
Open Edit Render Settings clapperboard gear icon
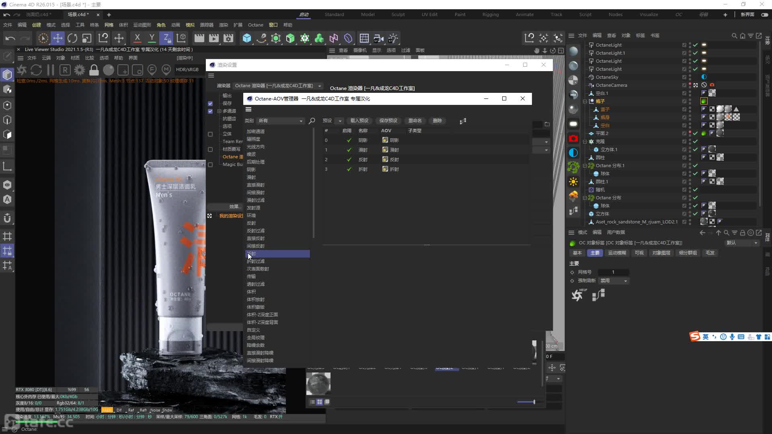(228, 38)
